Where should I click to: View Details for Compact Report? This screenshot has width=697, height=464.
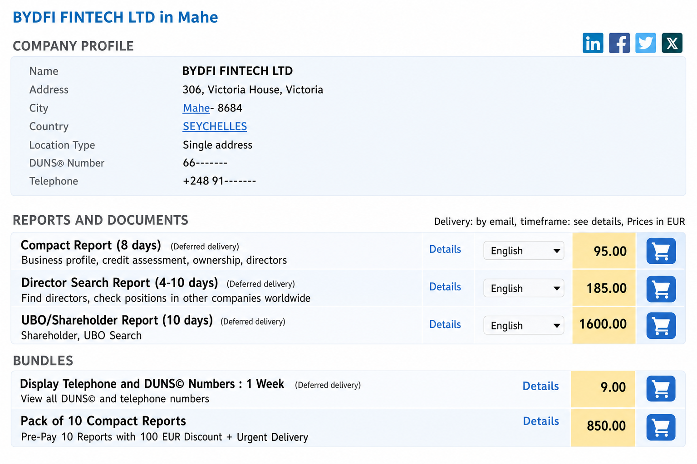(x=445, y=249)
